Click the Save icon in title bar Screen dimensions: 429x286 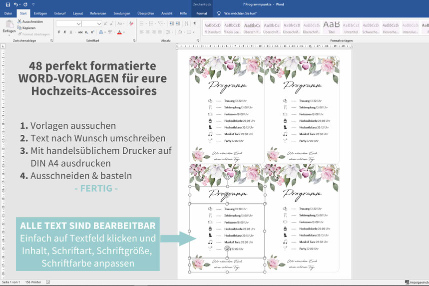7,4
